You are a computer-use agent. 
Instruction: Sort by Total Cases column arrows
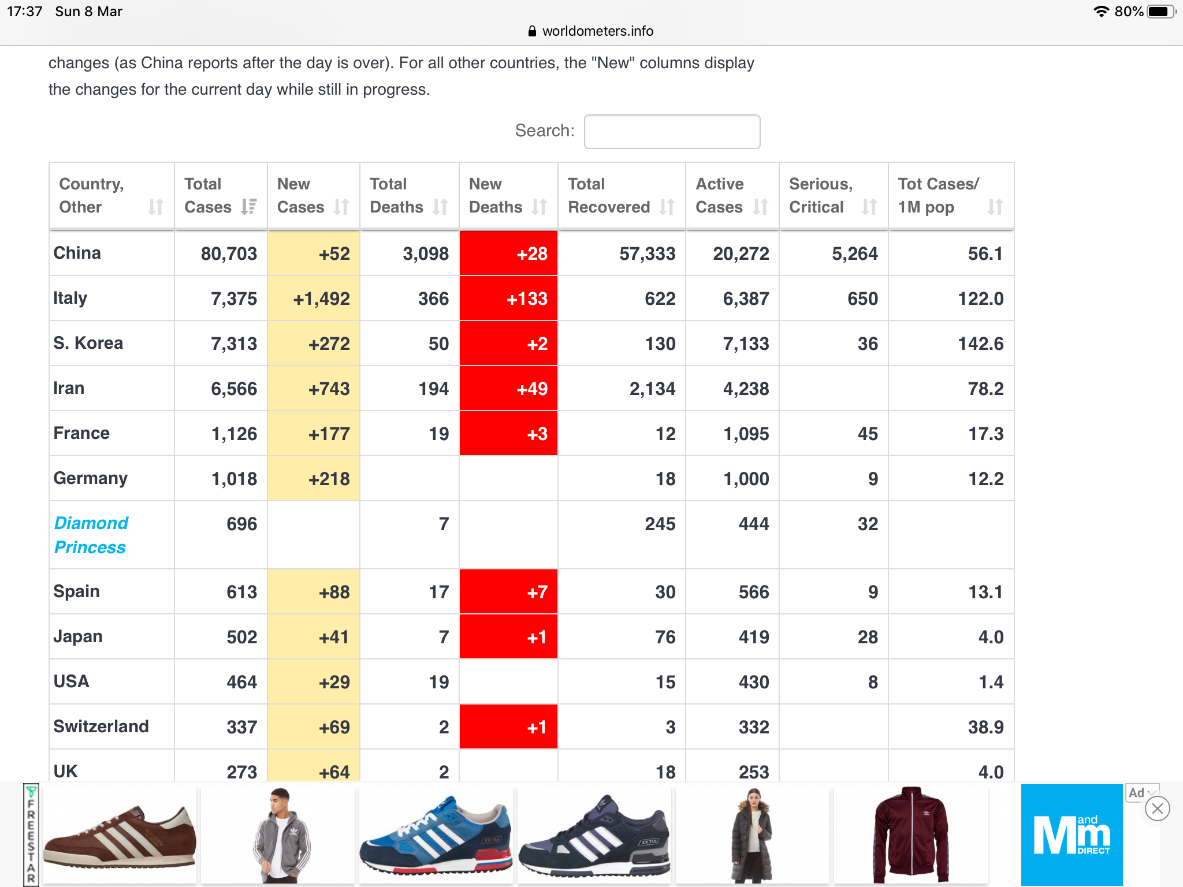(249, 207)
